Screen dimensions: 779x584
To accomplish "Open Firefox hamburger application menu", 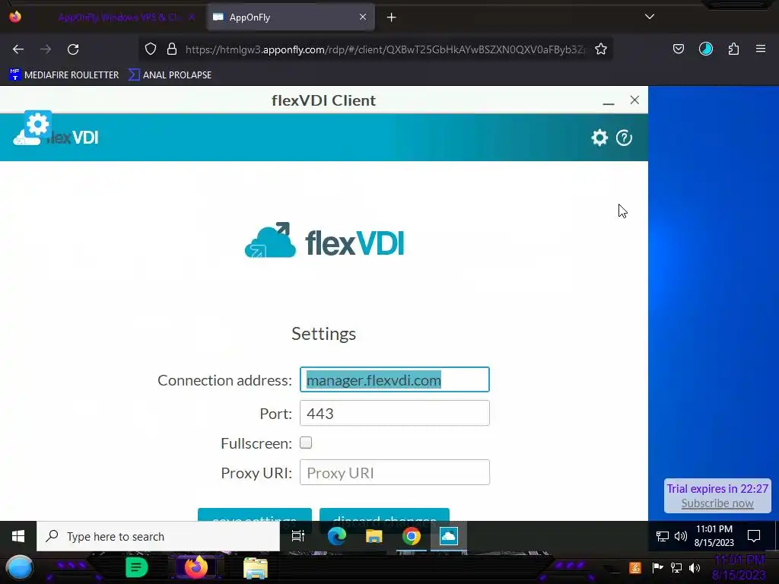I will pyautogui.click(x=761, y=49).
